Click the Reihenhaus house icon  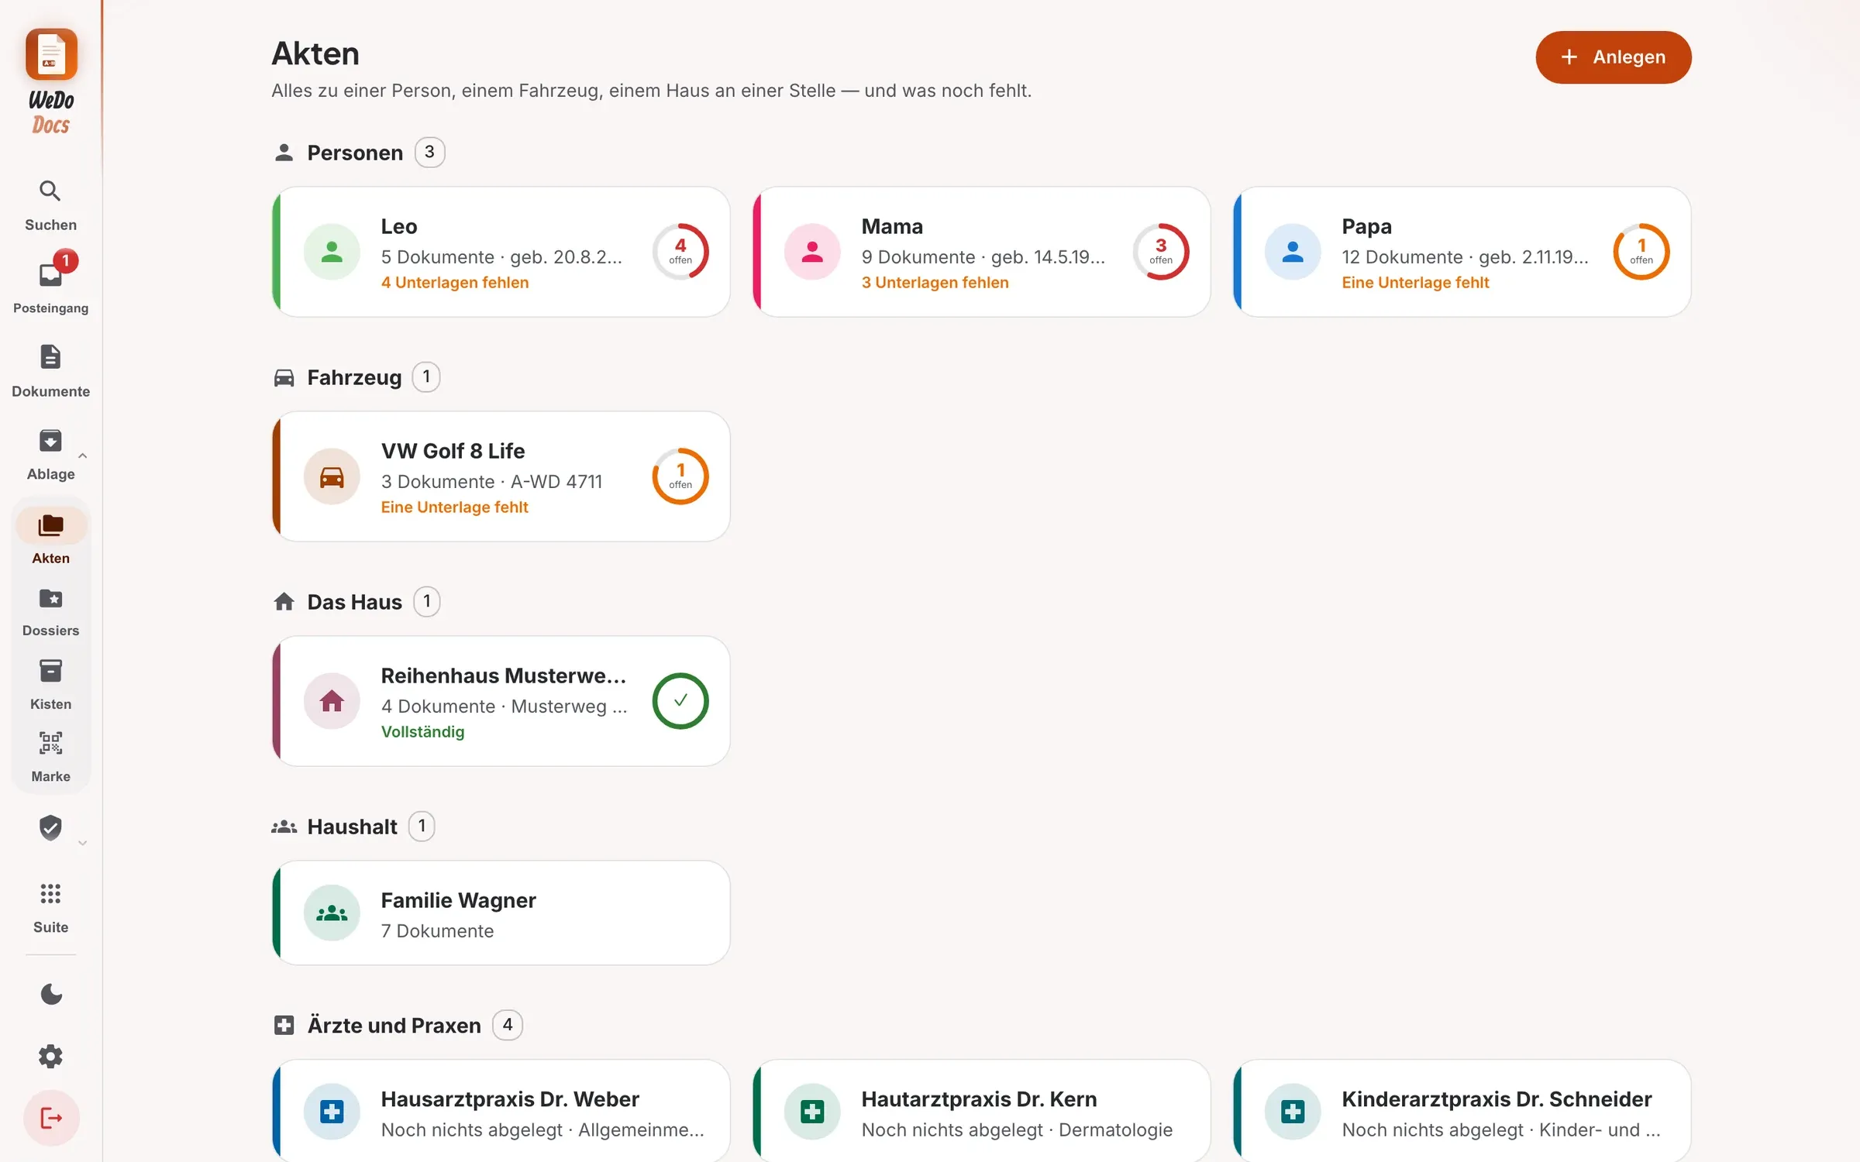[332, 701]
